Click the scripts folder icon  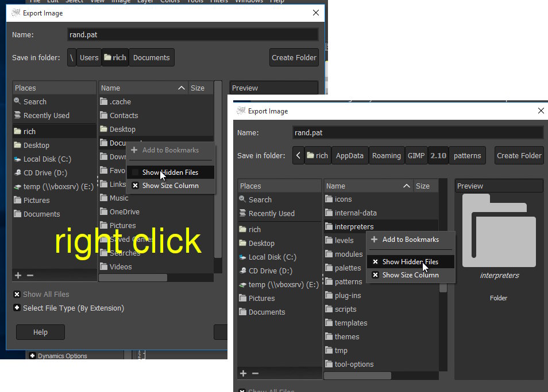[x=329, y=309]
